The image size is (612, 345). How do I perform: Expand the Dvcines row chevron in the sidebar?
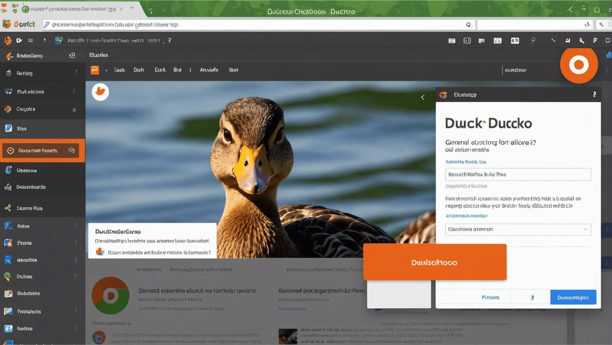point(75,276)
